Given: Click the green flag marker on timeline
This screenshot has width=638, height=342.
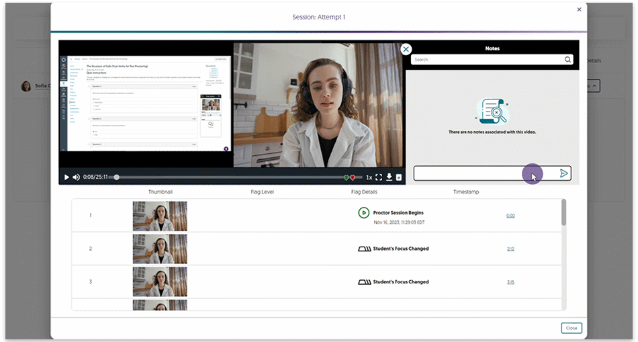Looking at the screenshot, I should pyautogui.click(x=347, y=177).
